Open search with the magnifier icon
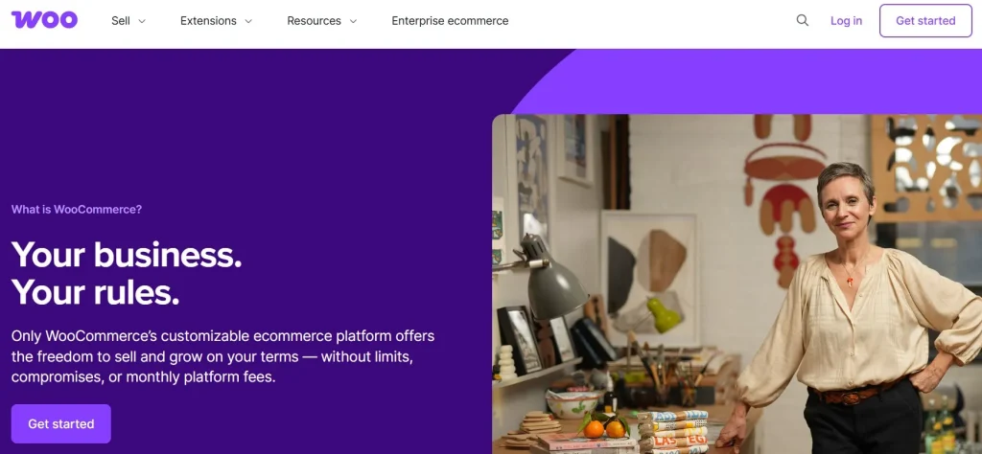 click(x=803, y=21)
